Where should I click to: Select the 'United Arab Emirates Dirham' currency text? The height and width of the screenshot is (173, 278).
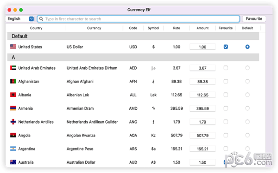(x=92, y=68)
